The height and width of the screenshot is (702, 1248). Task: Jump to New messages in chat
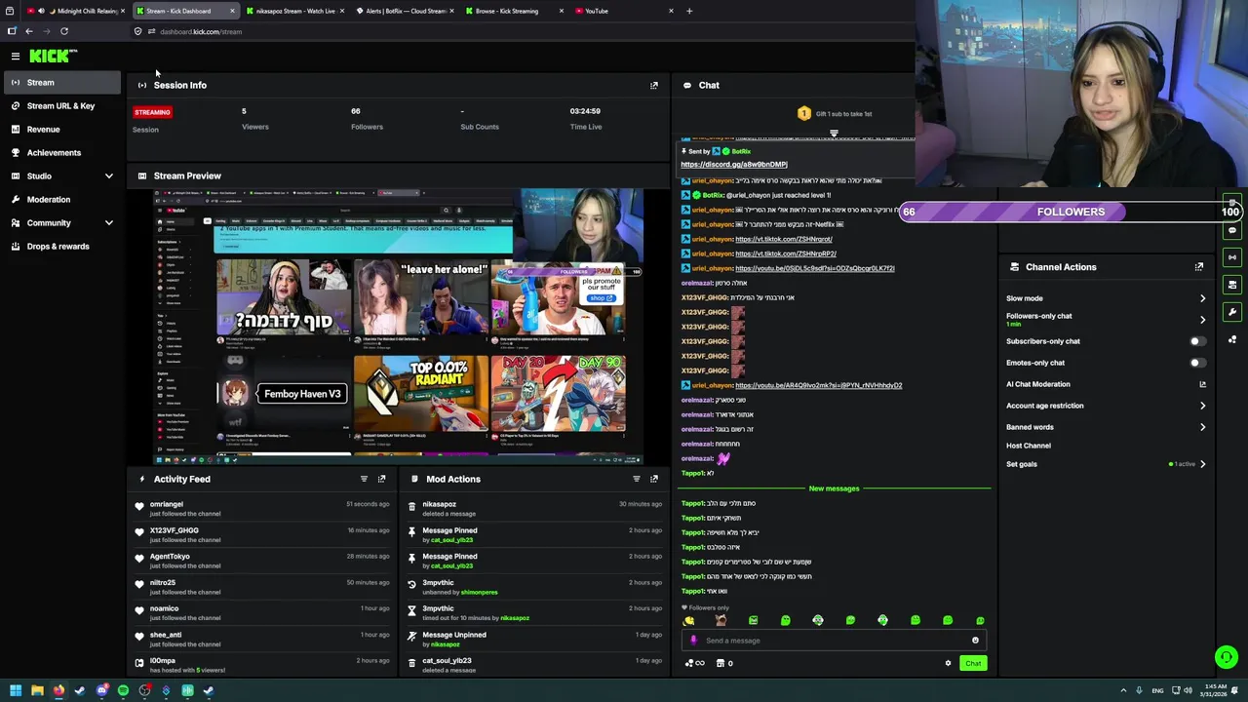834,488
